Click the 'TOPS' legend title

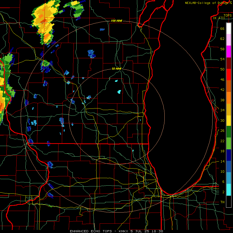point(228,15)
